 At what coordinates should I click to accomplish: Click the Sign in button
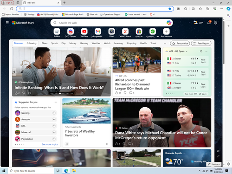click(x=7, y=3)
